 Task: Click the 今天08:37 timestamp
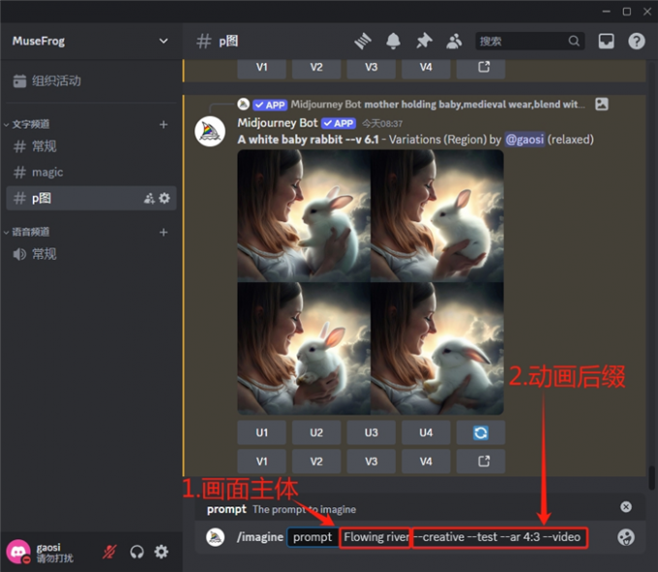pos(382,124)
